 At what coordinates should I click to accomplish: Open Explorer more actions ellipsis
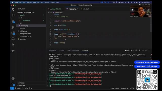(x=43, y=9)
